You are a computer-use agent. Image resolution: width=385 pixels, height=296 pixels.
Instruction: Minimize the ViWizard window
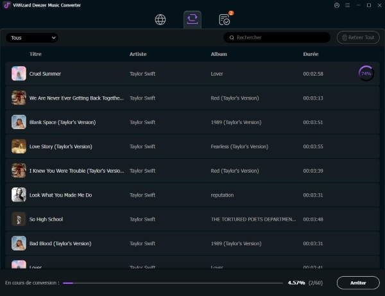pos(358,5)
